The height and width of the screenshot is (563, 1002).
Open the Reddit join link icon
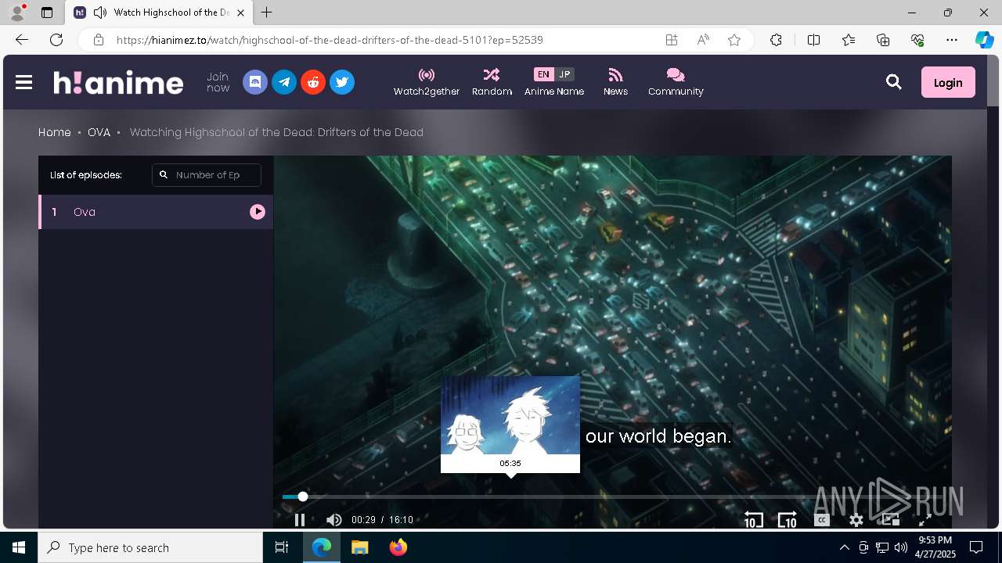pyautogui.click(x=313, y=82)
